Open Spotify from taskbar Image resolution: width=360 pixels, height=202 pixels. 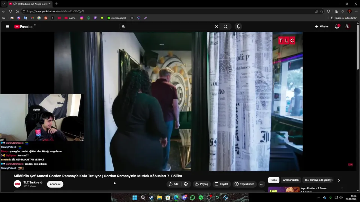coord(201,198)
